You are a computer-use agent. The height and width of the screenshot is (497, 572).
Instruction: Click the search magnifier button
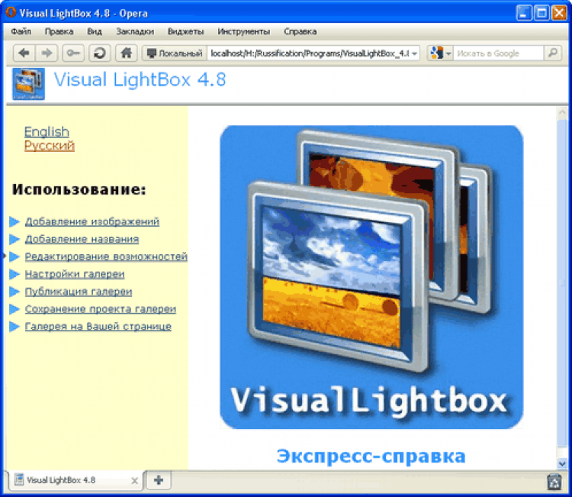pos(553,53)
